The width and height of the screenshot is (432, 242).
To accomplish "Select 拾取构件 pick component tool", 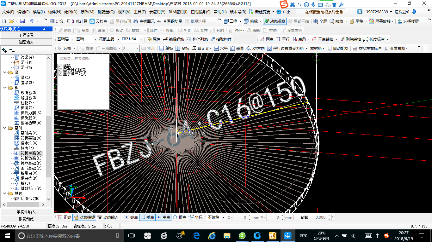I will tap(221, 39).
